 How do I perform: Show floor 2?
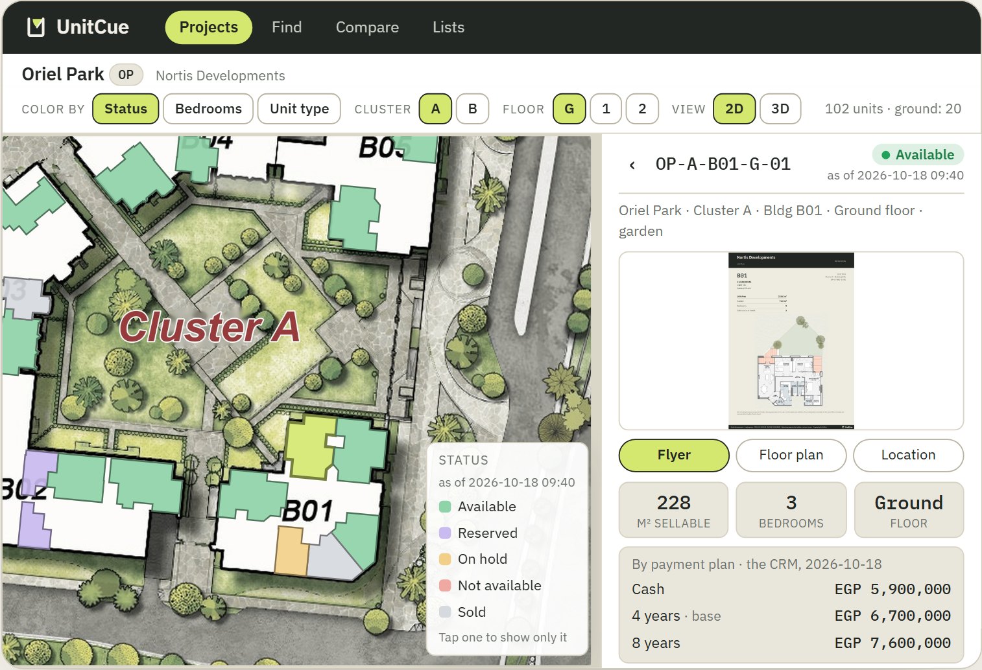(x=642, y=109)
